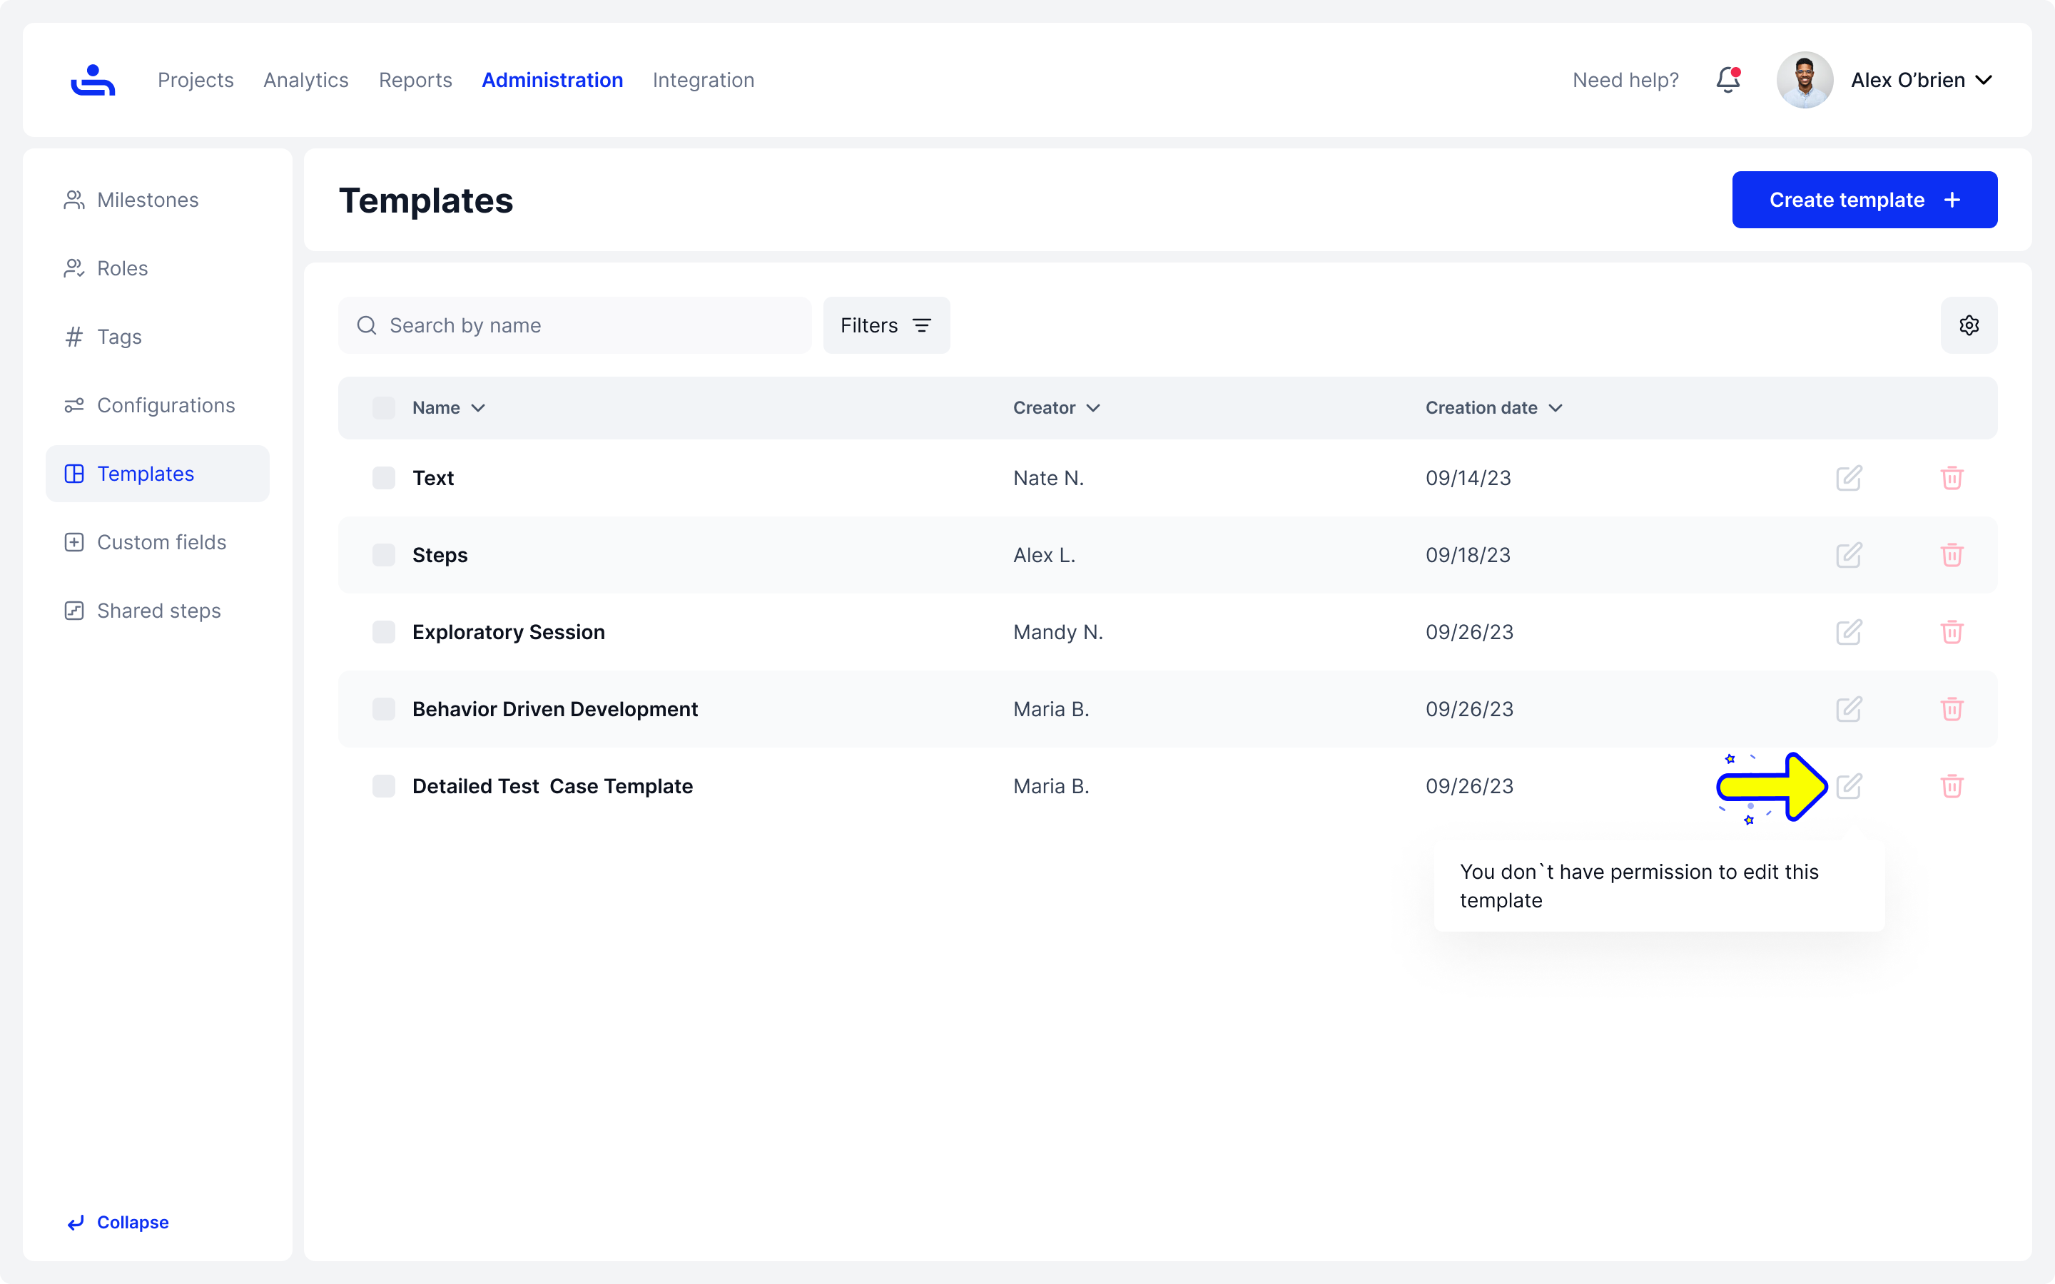This screenshot has height=1284, width=2055.
Task: Click the Search by name field
Action: coord(586,325)
